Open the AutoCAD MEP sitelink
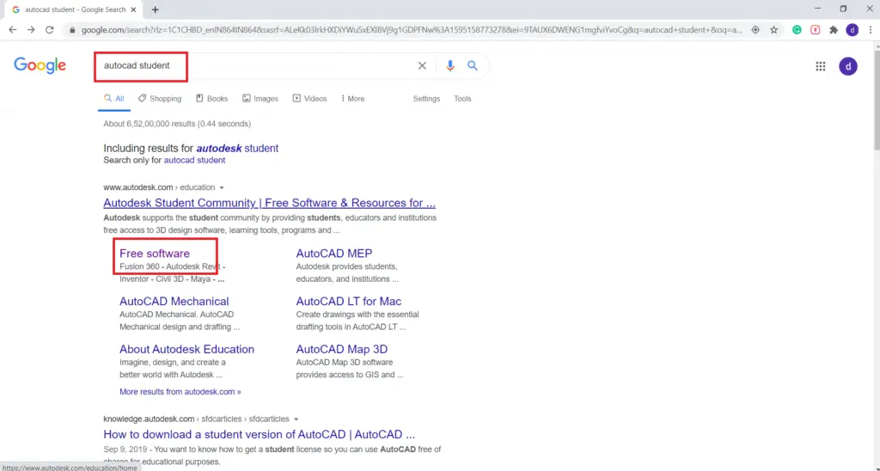Image resolution: width=880 pixels, height=471 pixels. (x=334, y=254)
